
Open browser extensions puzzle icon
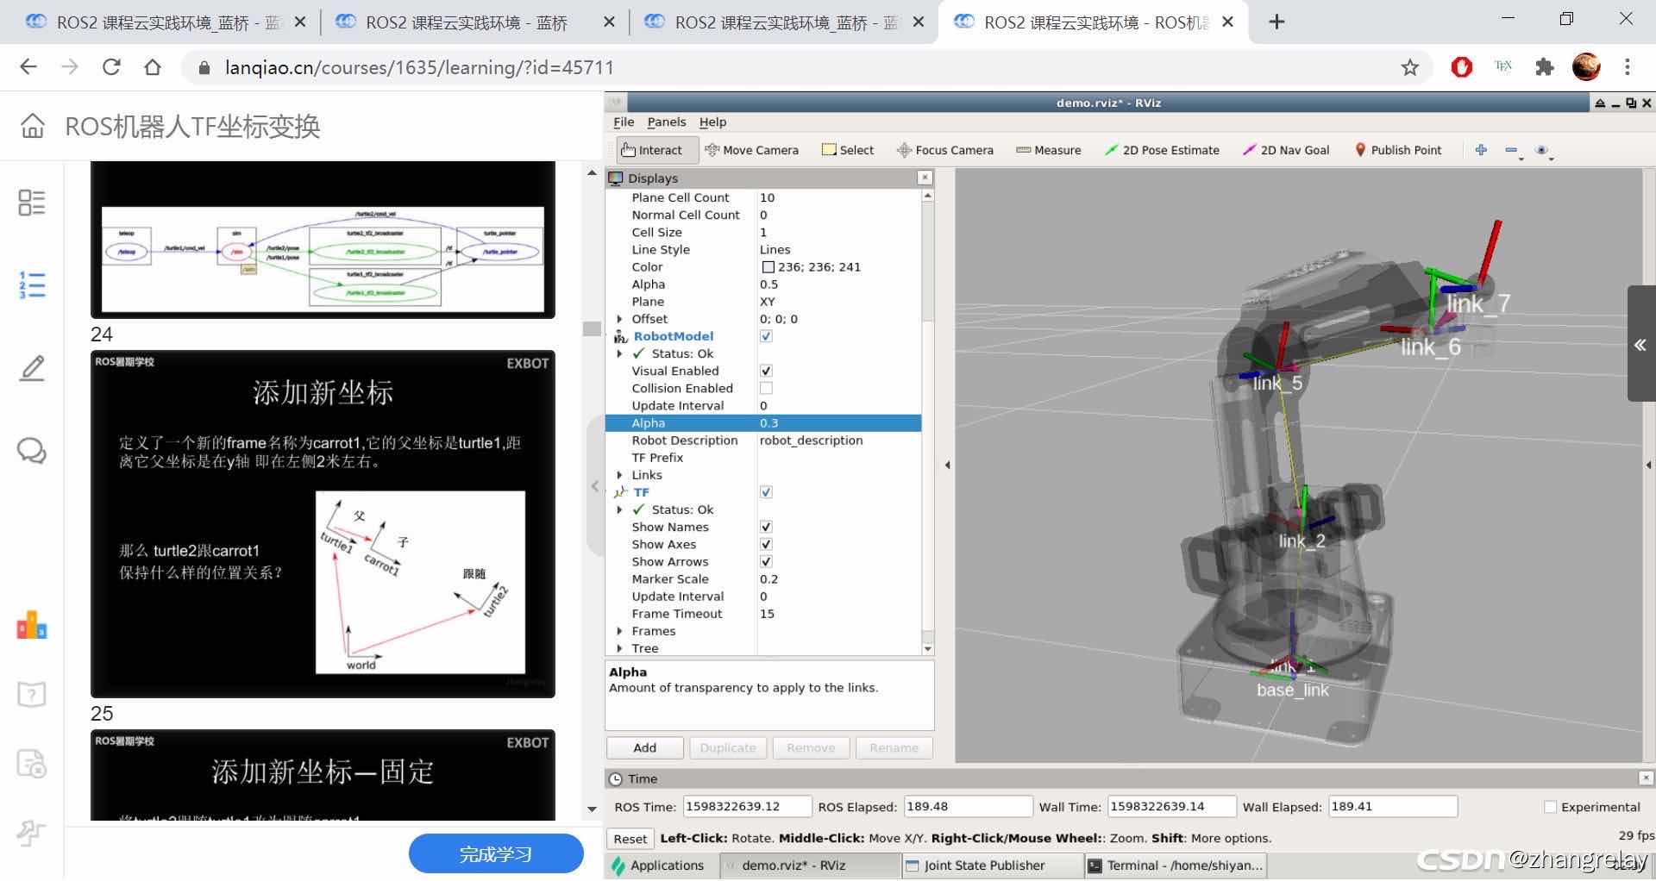pyautogui.click(x=1544, y=67)
